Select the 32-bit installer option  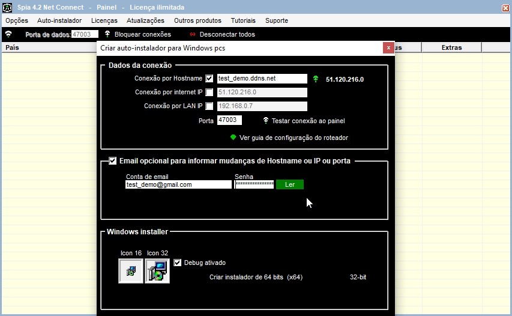[358, 277]
